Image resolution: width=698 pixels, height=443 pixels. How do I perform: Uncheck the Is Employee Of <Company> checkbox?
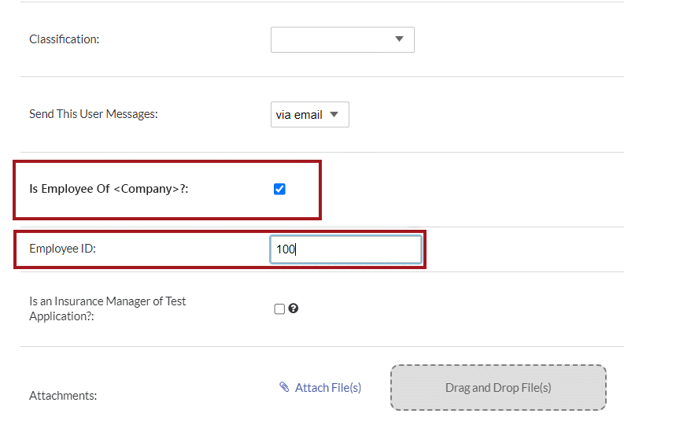279,189
